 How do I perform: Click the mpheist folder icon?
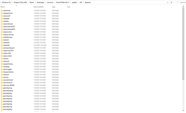(x=2, y=40)
